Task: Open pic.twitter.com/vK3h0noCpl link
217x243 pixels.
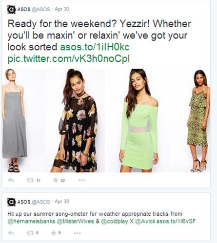Action: [x=69, y=58]
